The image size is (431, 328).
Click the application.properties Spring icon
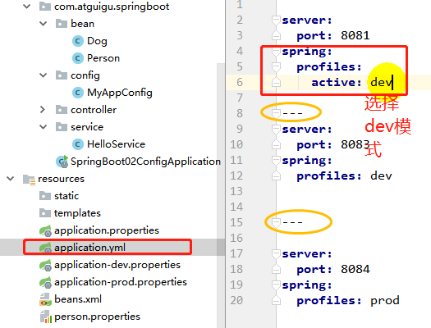click(x=46, y=230)
